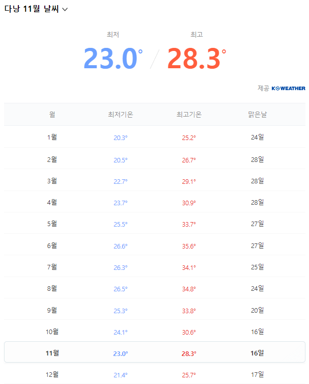
Task: Click 20.3° low temperature for 1월
Action: point(121,138)
